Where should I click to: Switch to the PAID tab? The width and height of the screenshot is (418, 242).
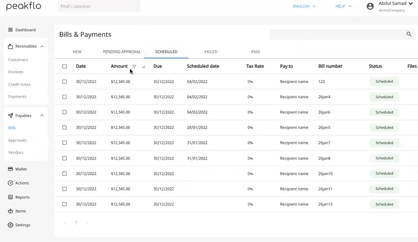pyautogui.click(x=255, y=52)
